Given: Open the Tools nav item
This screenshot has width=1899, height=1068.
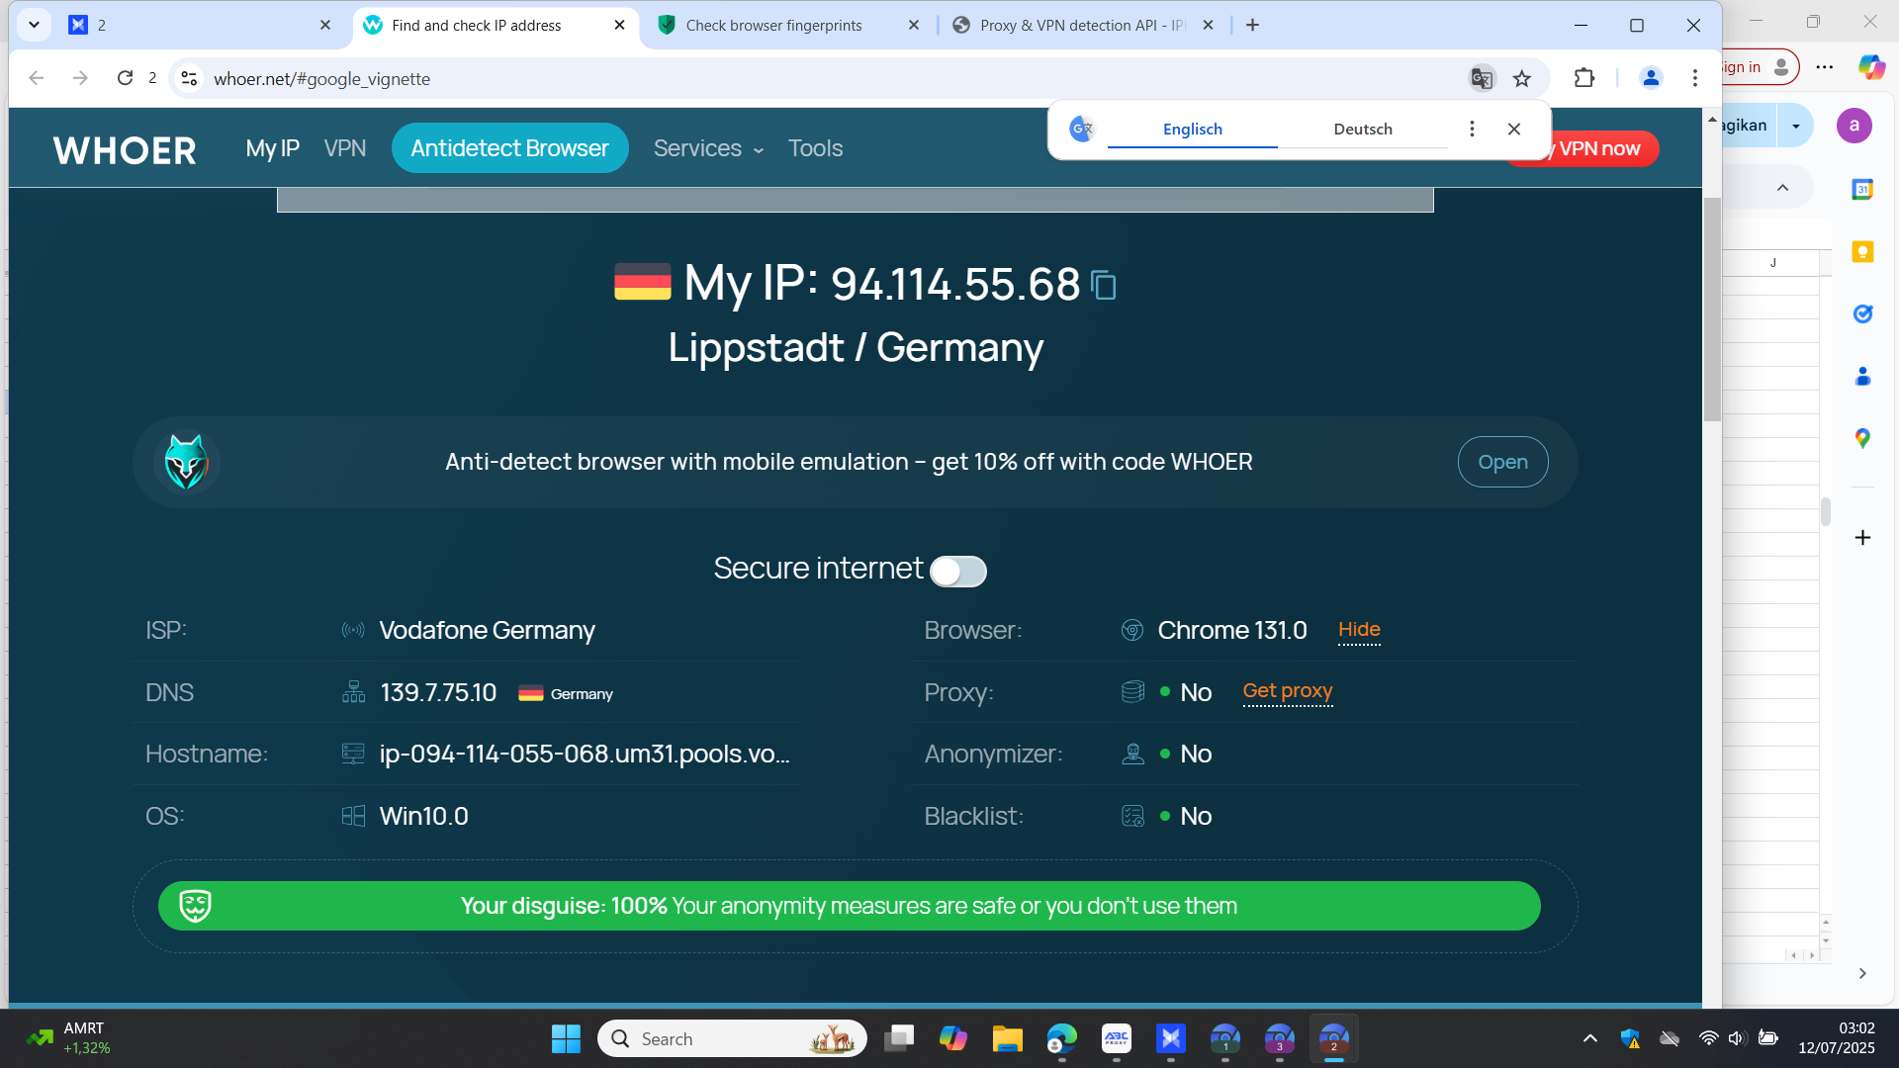Looking at the screenshot, I should point(815,148).
